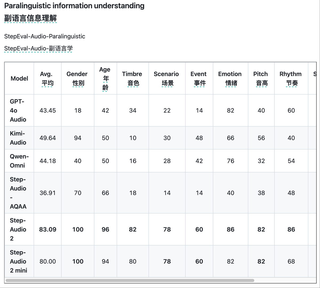Click Qwen-Omni's Gender score 40
The width and height of the screenshot is (320, 288).
coord(78,161)
